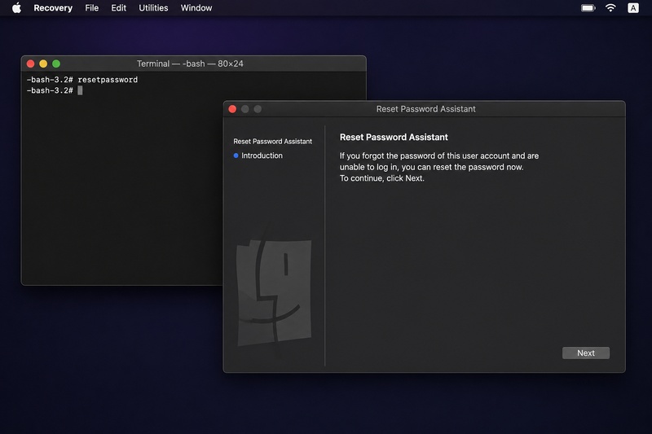Click the 'resetpassword' command line in Terminal
The image size is (652, 434).
click(x=82, y=79)
